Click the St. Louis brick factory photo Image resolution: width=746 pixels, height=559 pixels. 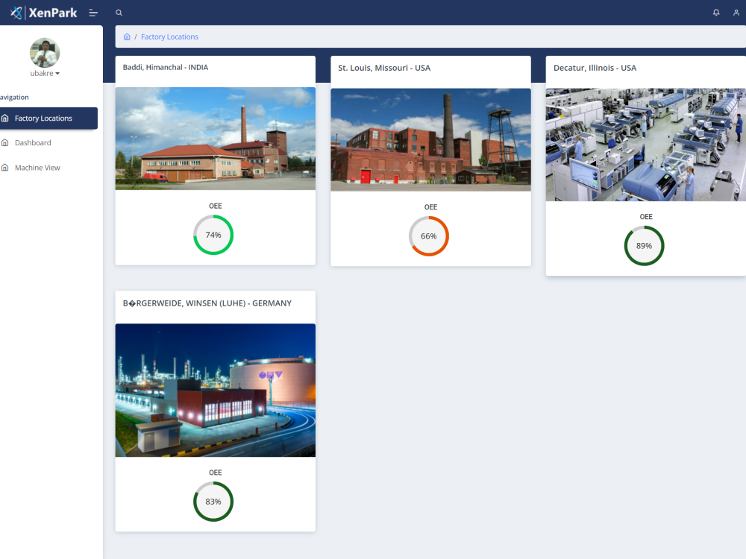pos(430,140)
